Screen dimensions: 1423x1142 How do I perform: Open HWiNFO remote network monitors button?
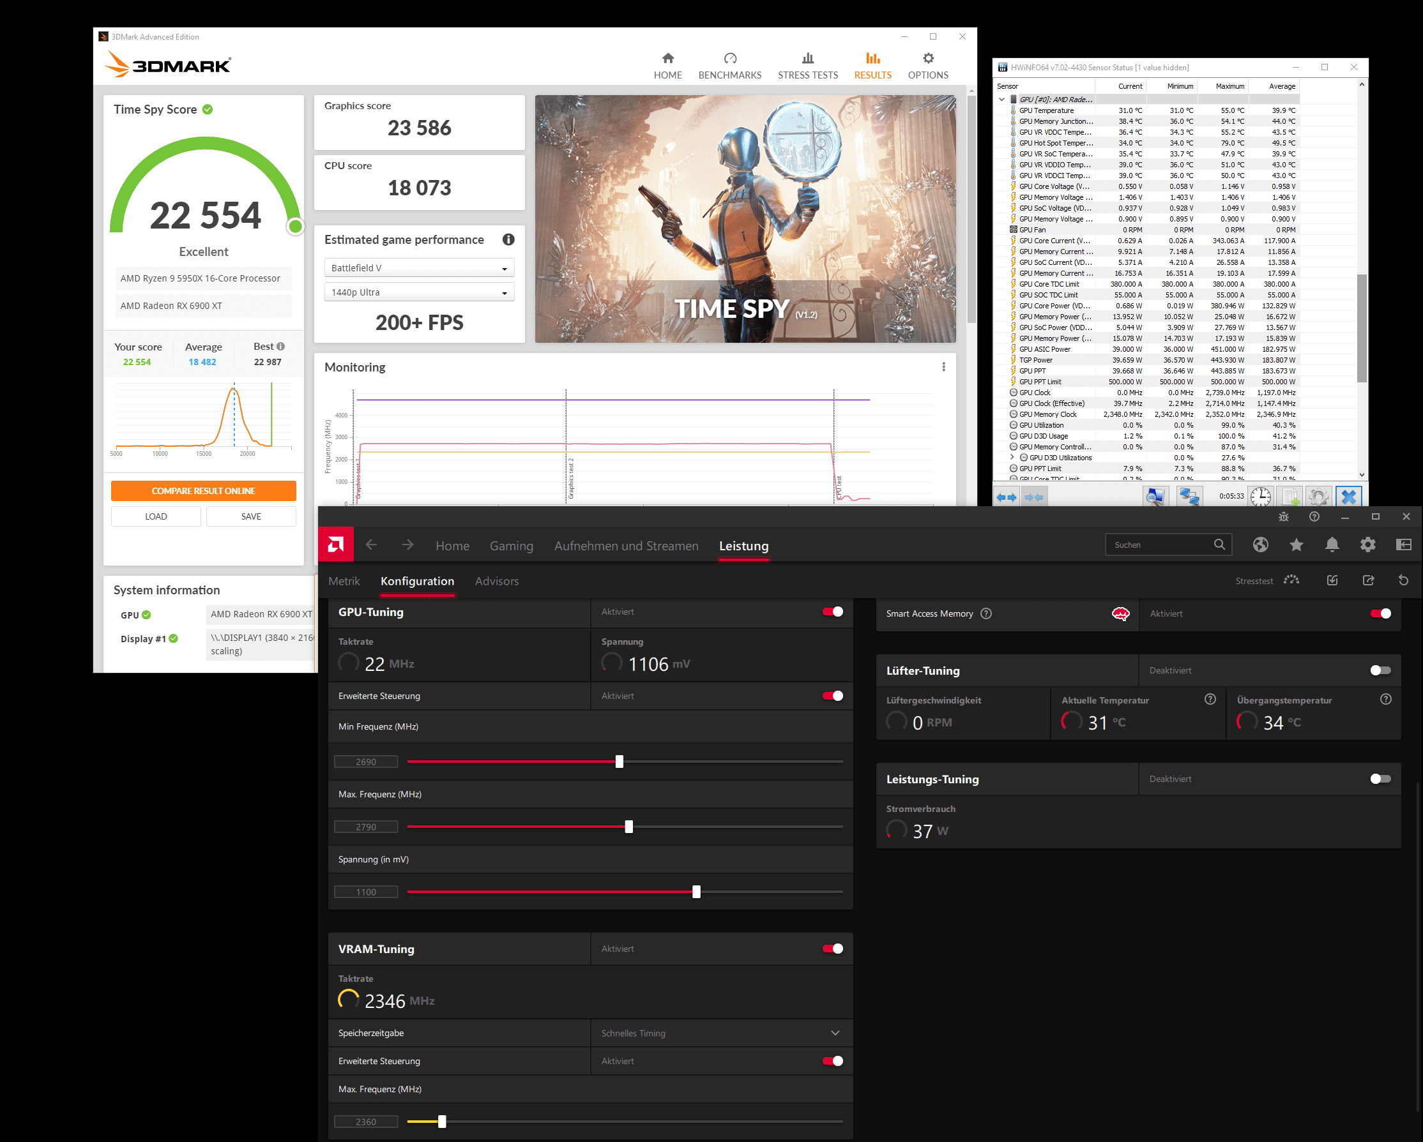click(1189, 497)
